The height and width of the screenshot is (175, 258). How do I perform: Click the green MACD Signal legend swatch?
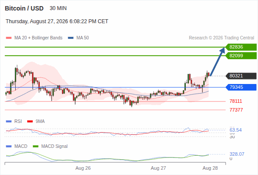pyautogui.click(x=35, y=147)
